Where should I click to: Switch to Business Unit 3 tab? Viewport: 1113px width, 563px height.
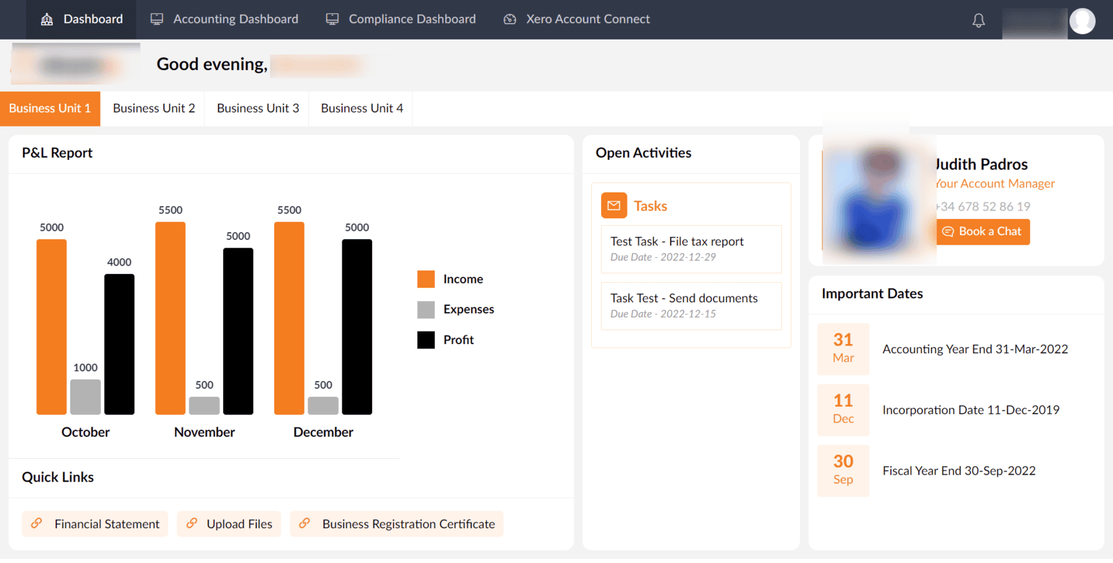pyautogui.click(x=257, y=108)
